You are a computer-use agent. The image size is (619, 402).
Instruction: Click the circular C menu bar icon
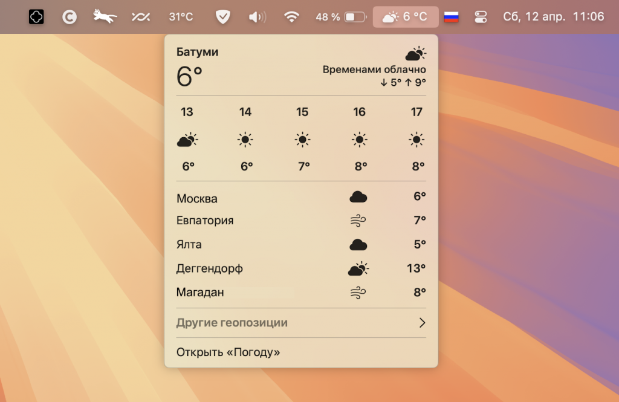[70, 17]
